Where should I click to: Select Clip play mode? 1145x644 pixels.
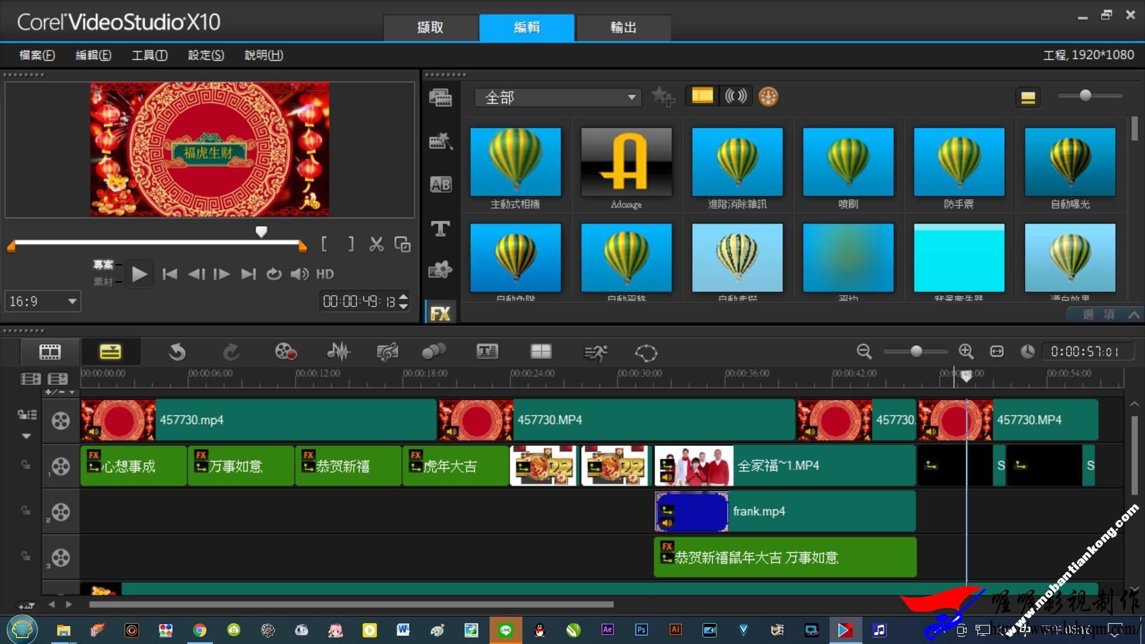pyautogui.click(x=103, y=281)
